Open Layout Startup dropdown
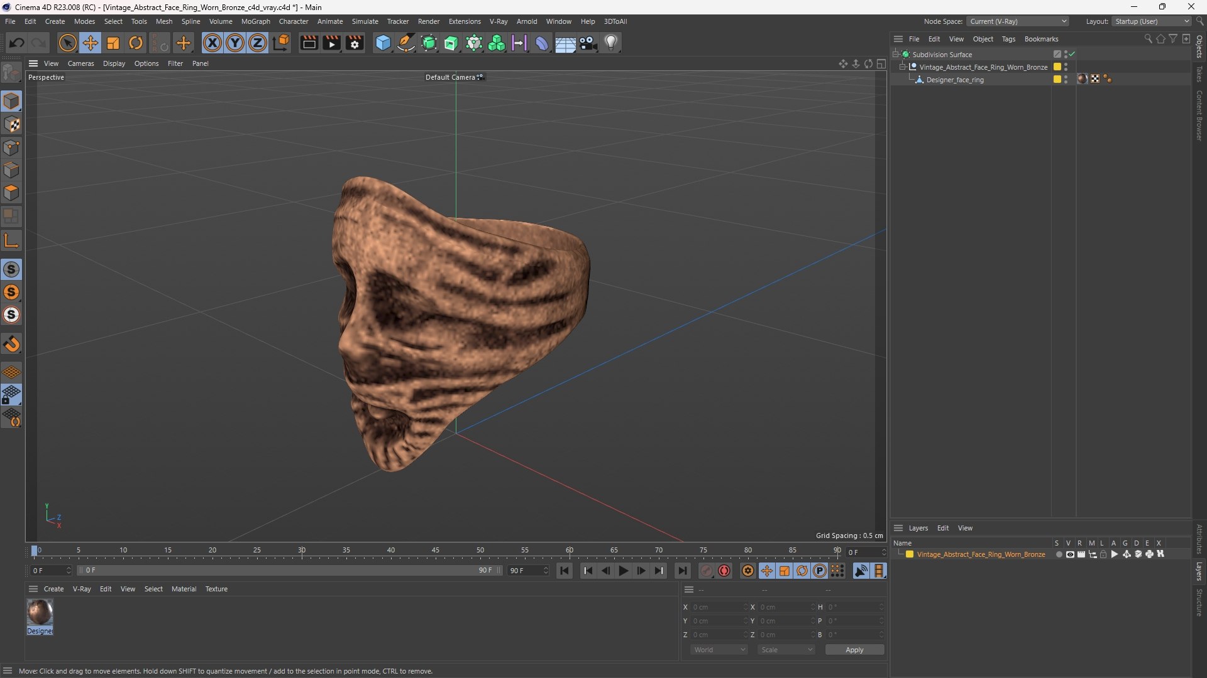Screen dimensions: 1207x678 1152,21
